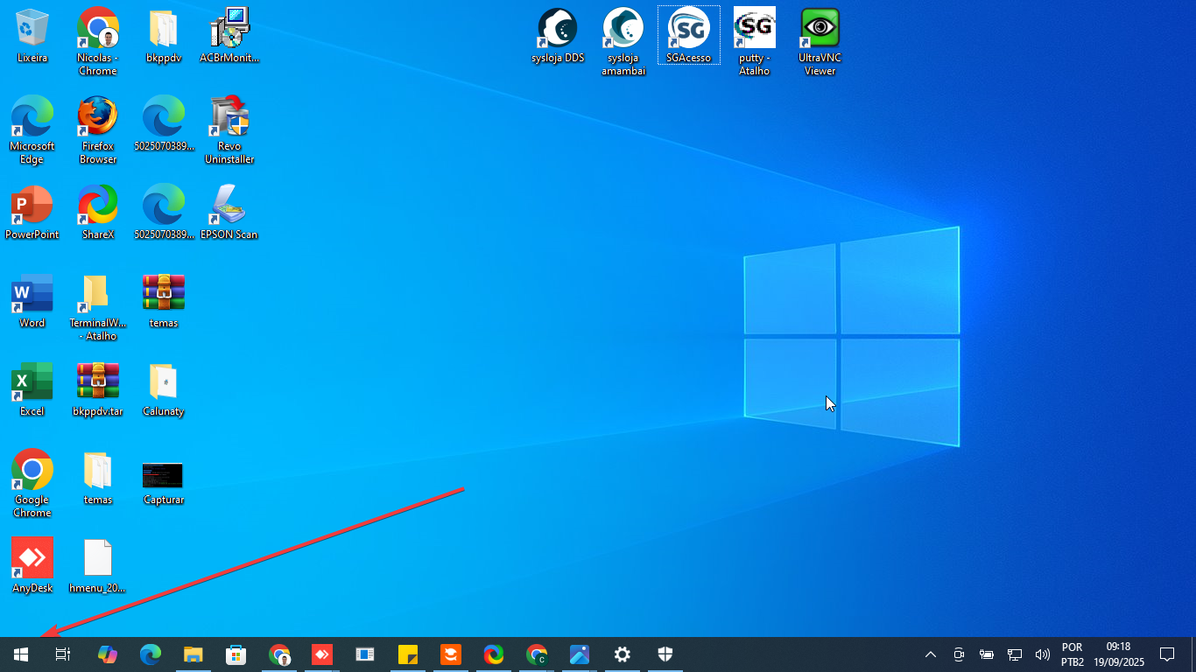Open Windows Security shield in the taskbar
Image resolution: width=1196 pixels, height=672 pixels.
[x=665, y=654]
